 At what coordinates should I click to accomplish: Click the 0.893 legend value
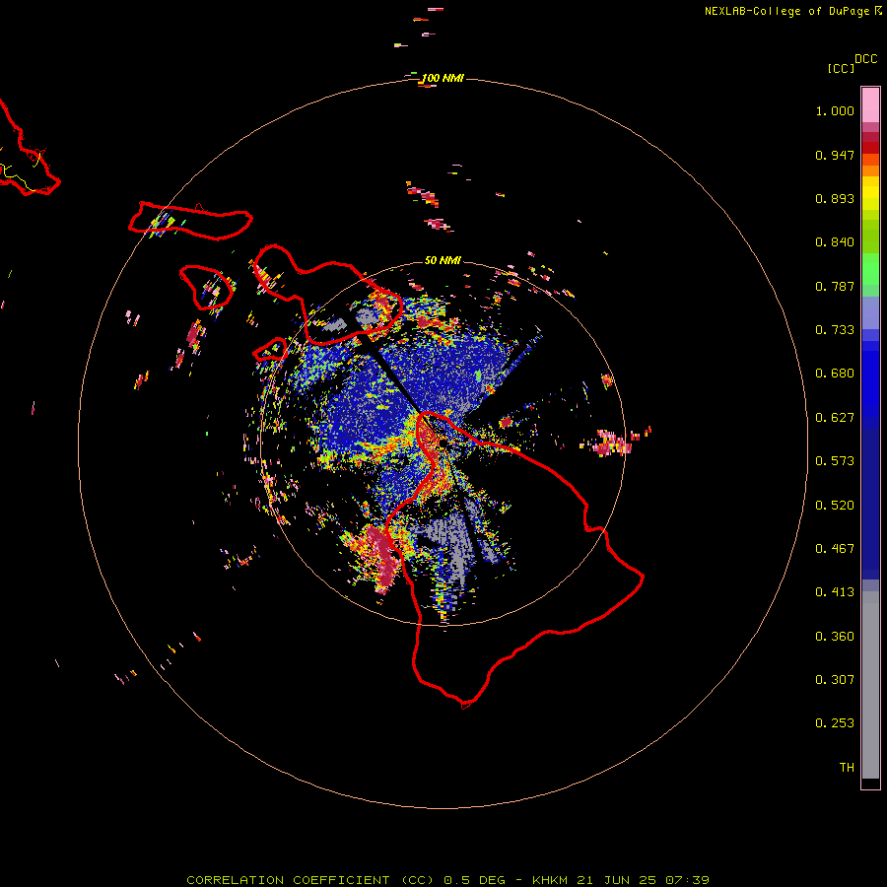(x=835, y=198)
